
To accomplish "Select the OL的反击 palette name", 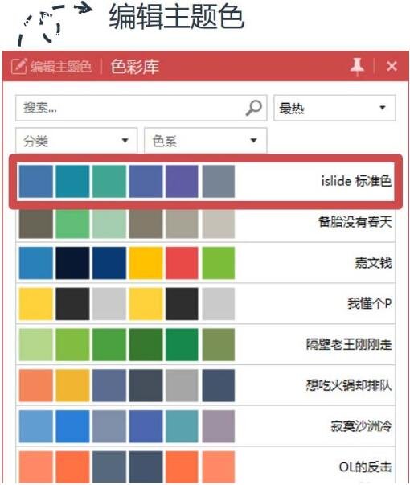I will (x=366, y=467).
